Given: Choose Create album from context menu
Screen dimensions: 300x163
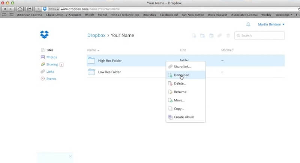Looking at the screenshot, I should [x=186, y=117].
